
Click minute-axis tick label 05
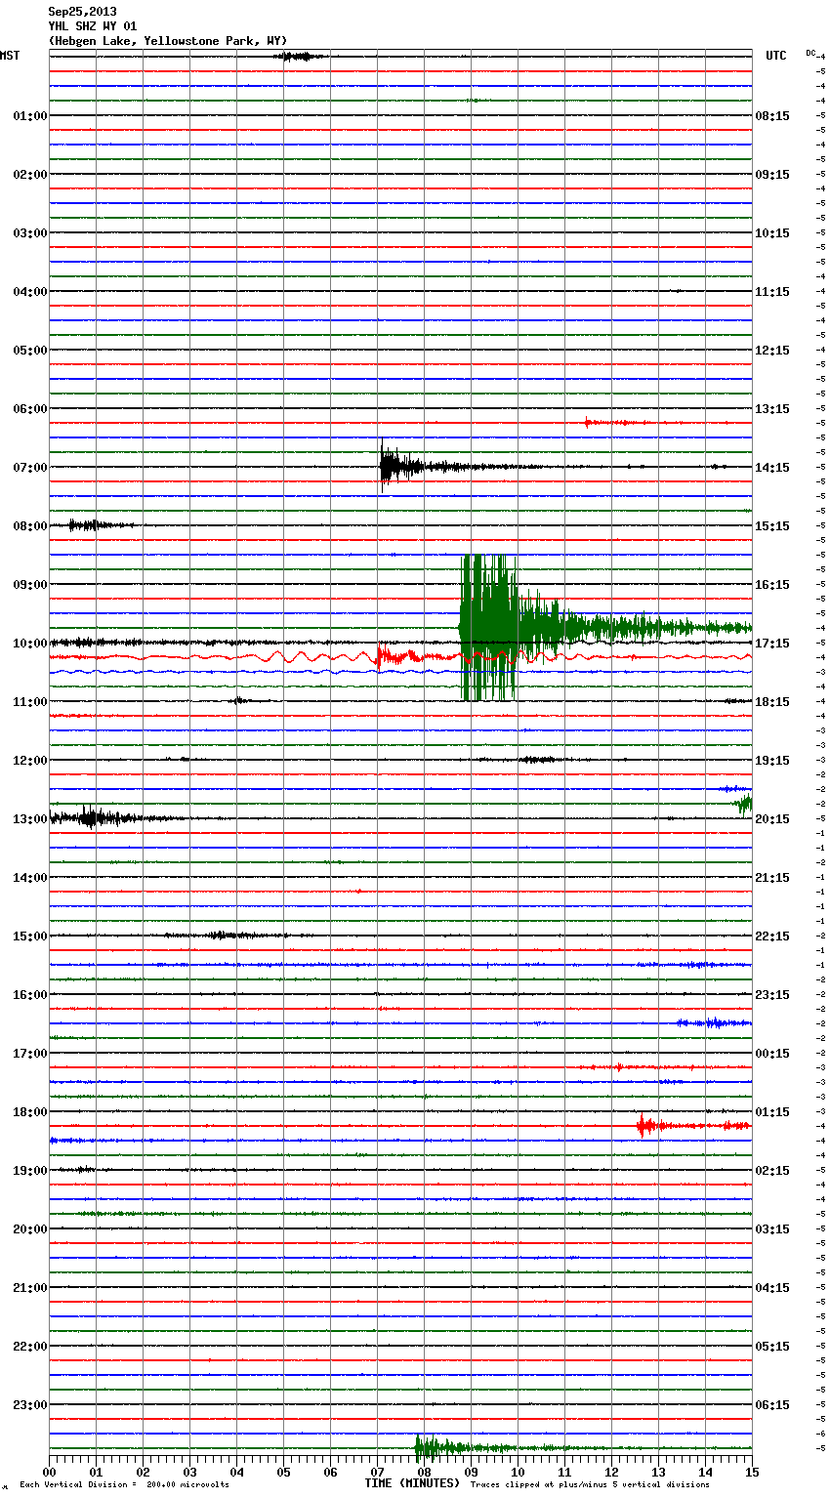(283, 1472)
